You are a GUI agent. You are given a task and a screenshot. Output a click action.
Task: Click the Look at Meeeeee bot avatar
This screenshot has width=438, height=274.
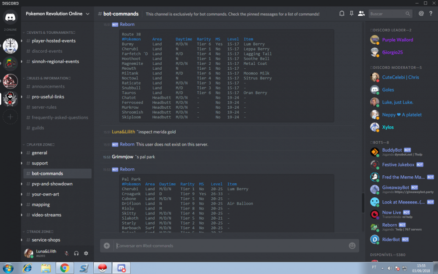(x=374, y=202)
